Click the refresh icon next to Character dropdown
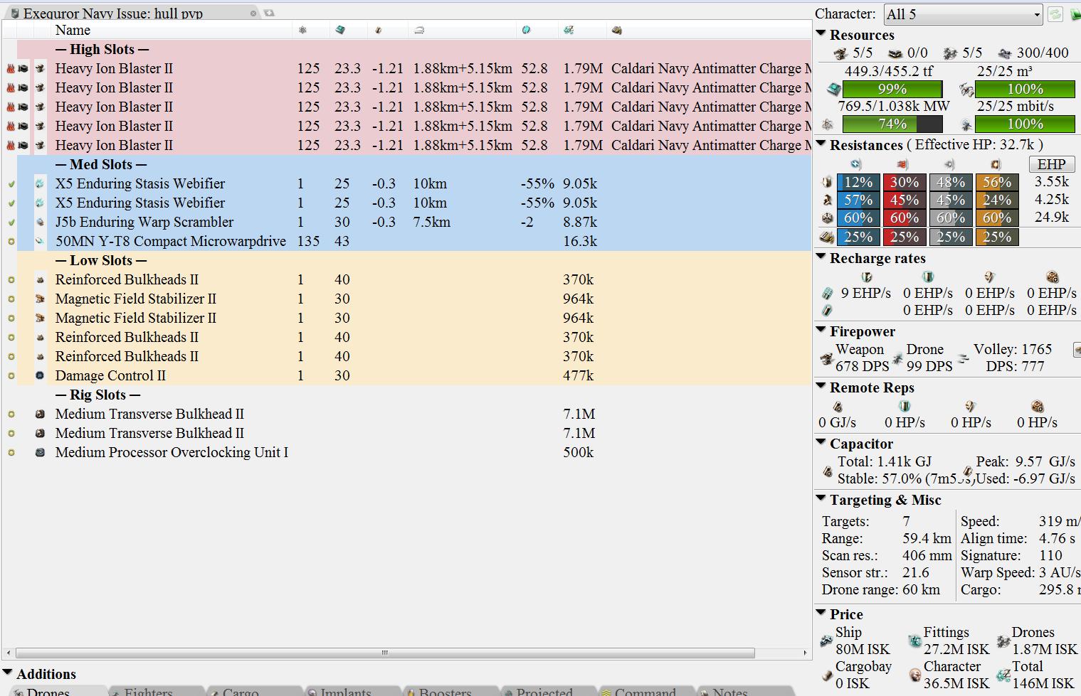This screenshot has width=1081, height=696. pyautogui.click(x=1055, y=14)
